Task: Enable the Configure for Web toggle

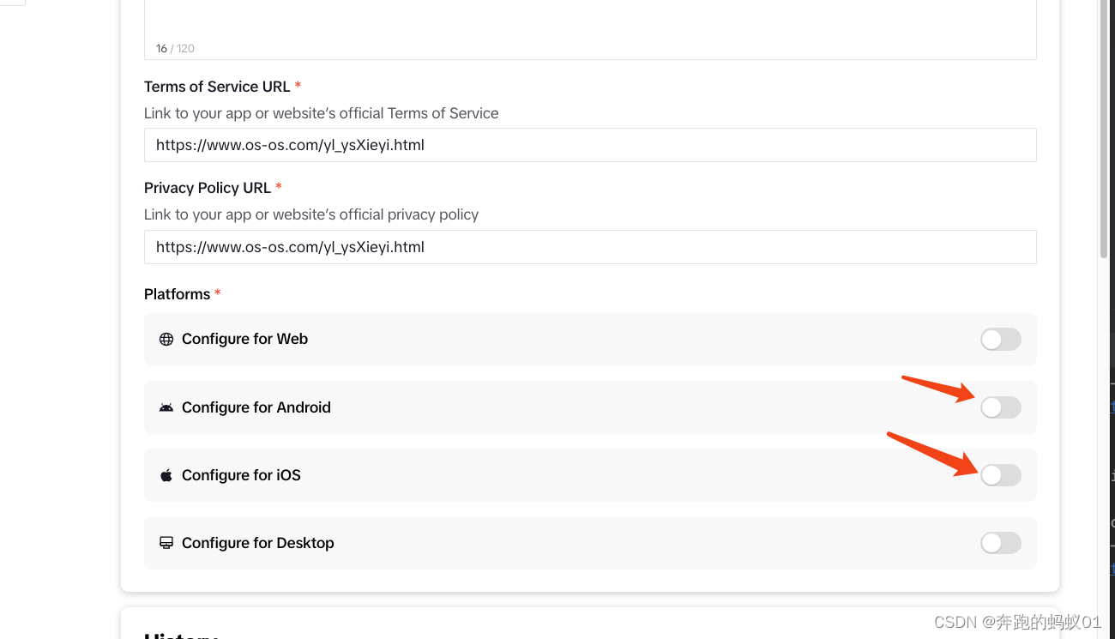Action: point(1000,340)
